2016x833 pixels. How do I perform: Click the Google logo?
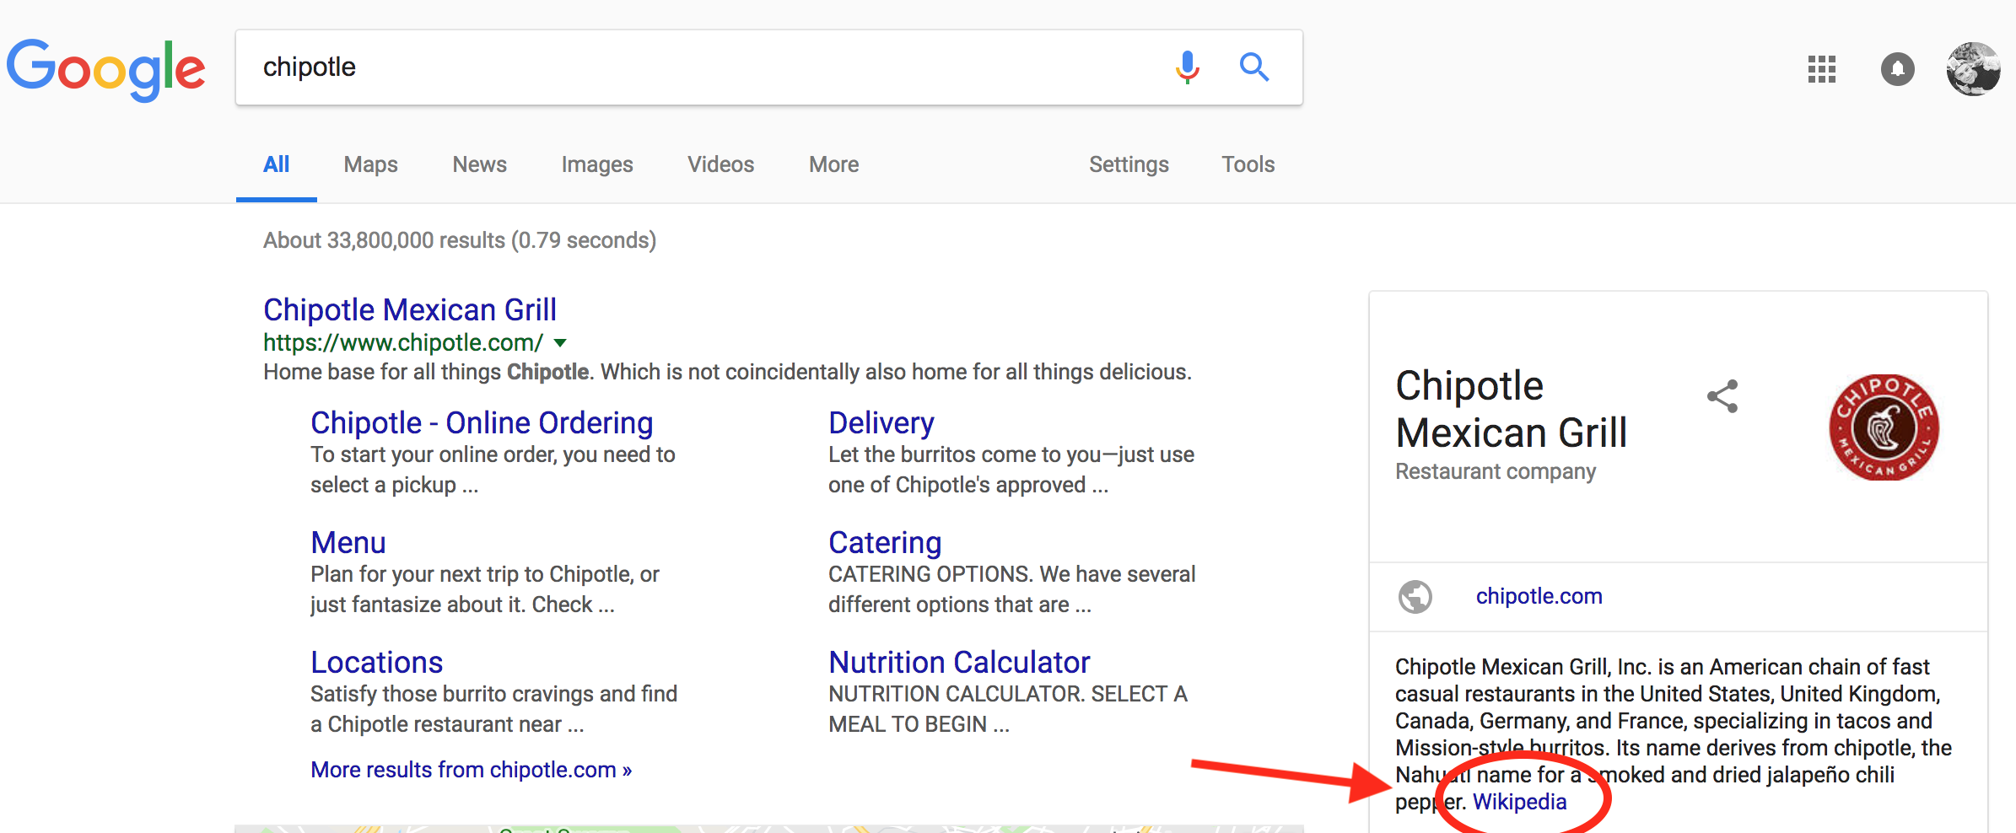[106, 69]
